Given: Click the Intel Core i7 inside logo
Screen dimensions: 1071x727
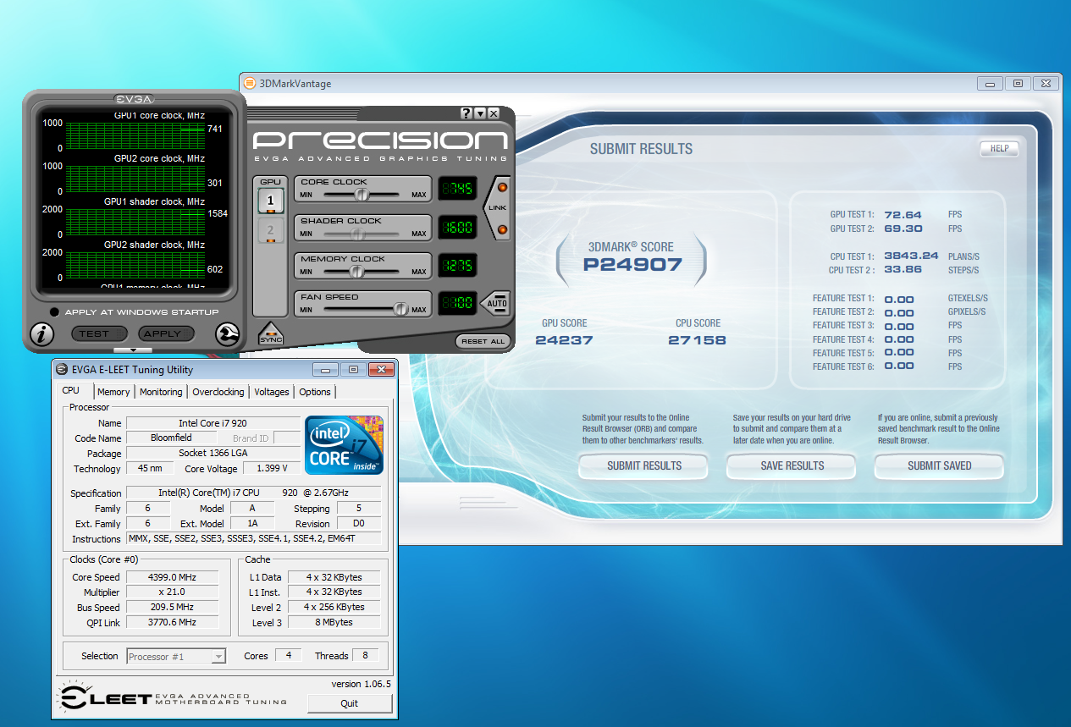Looking at the screenshot, I should 345,444.
